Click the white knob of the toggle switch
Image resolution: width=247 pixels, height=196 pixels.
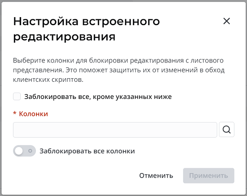(19, 151)
